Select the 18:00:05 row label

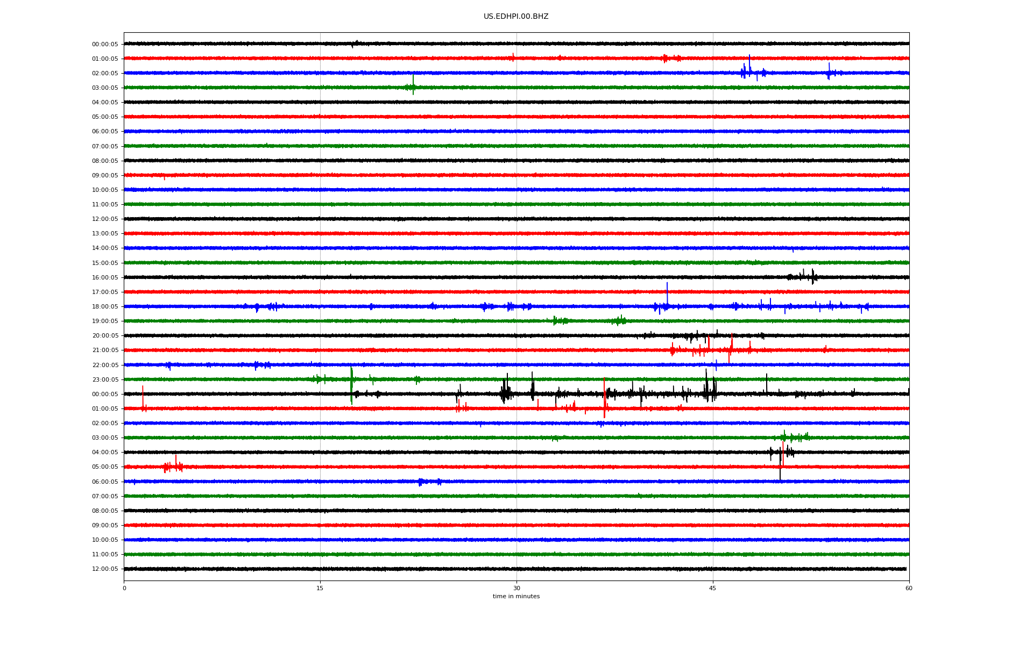pyautogui.click(x=105, y=307)
